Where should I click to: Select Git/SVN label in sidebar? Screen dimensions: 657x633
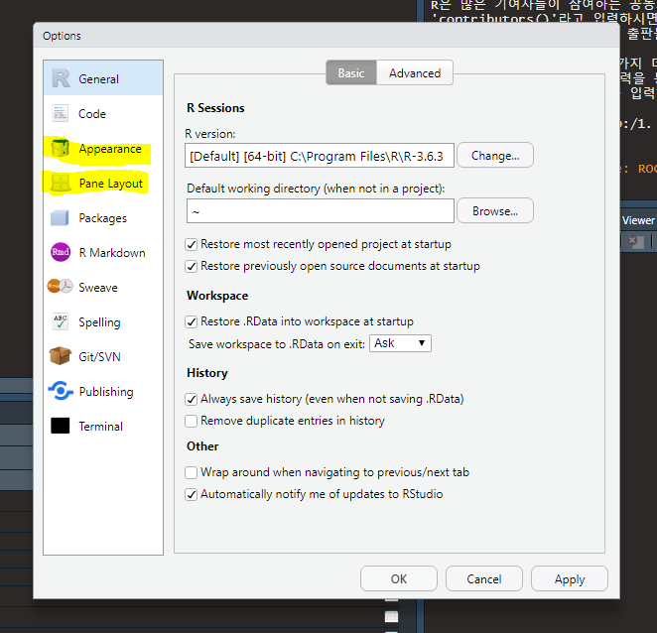99,357
